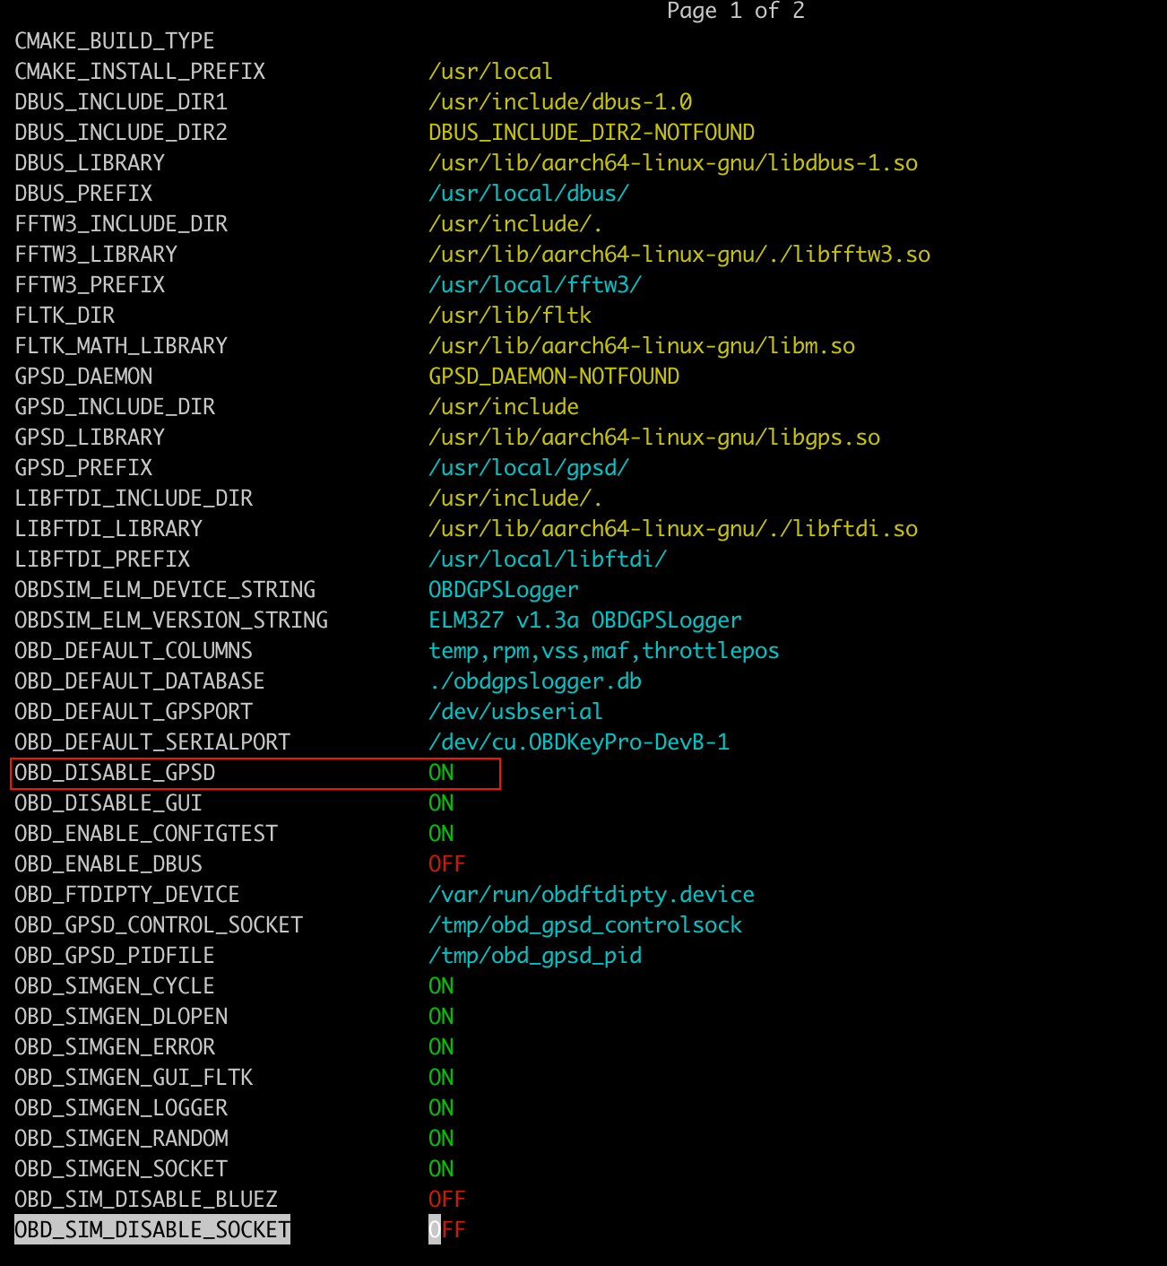Toggle the OBD_DISABLE_GPSD ON value

(x=441, y=773)
